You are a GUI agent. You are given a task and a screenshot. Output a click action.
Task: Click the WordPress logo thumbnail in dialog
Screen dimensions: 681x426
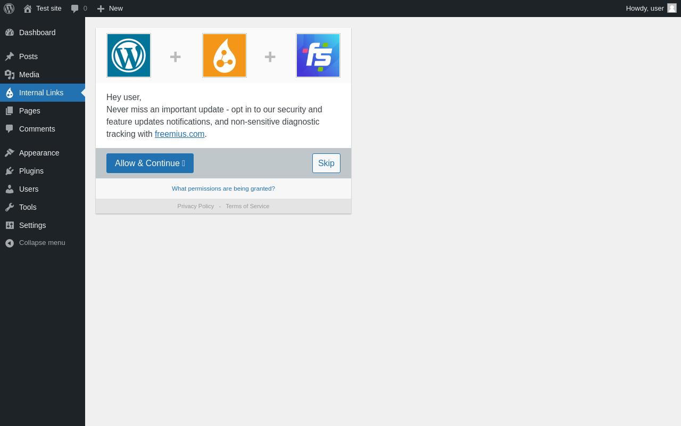point(129,55)
